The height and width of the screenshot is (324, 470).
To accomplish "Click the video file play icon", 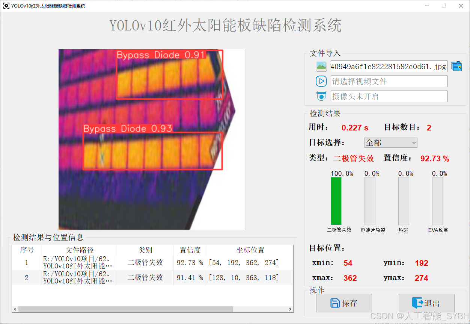I will 321,81.
